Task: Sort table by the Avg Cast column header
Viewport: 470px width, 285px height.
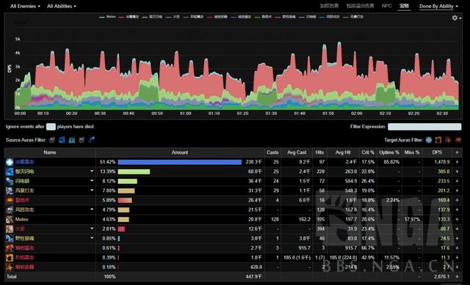Action: point(297,152)
